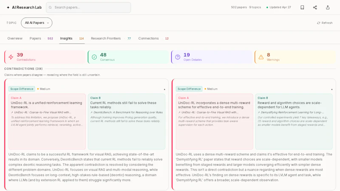Click 'Current RL methods still fail' claim text
This screenshot has height=191, width=340.
click(x=123, y=105)
